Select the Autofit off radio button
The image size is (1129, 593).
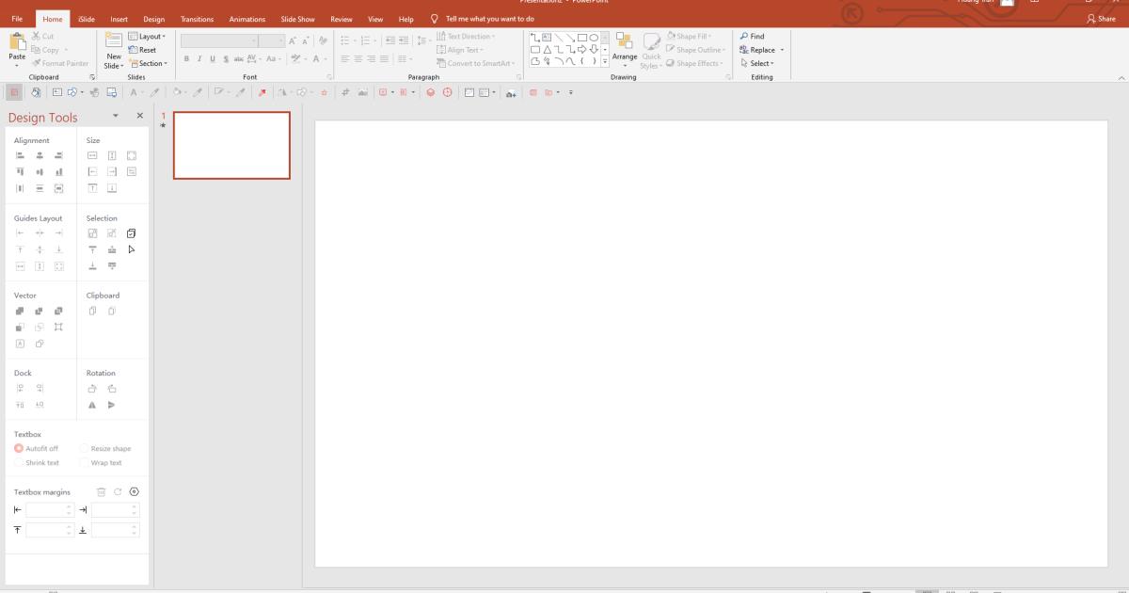[x=19, y=448]
